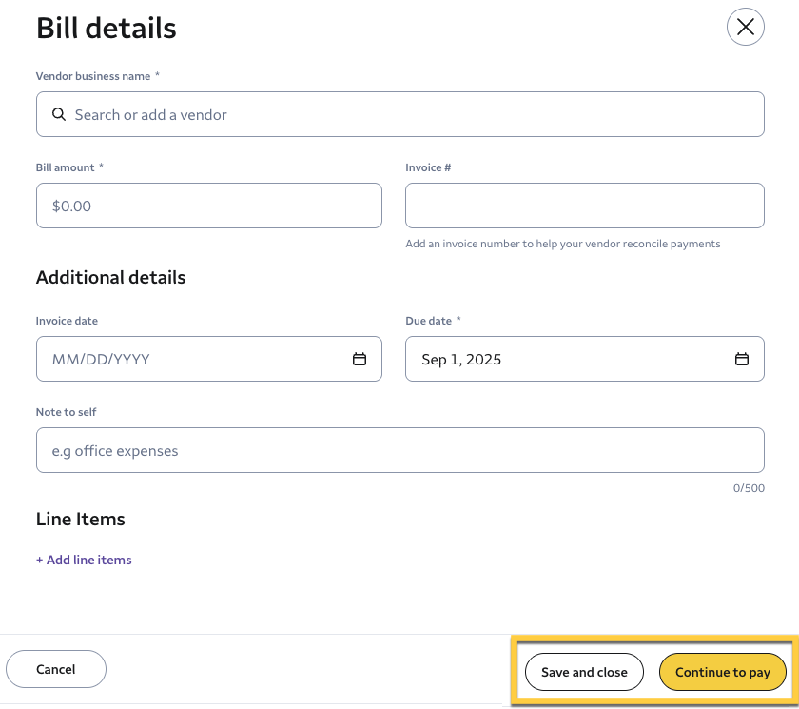Viewport: 799px width, 709px height.
Task: Click the MM/DD/YYYY invoice date input
Action: (x=190, y=359)
